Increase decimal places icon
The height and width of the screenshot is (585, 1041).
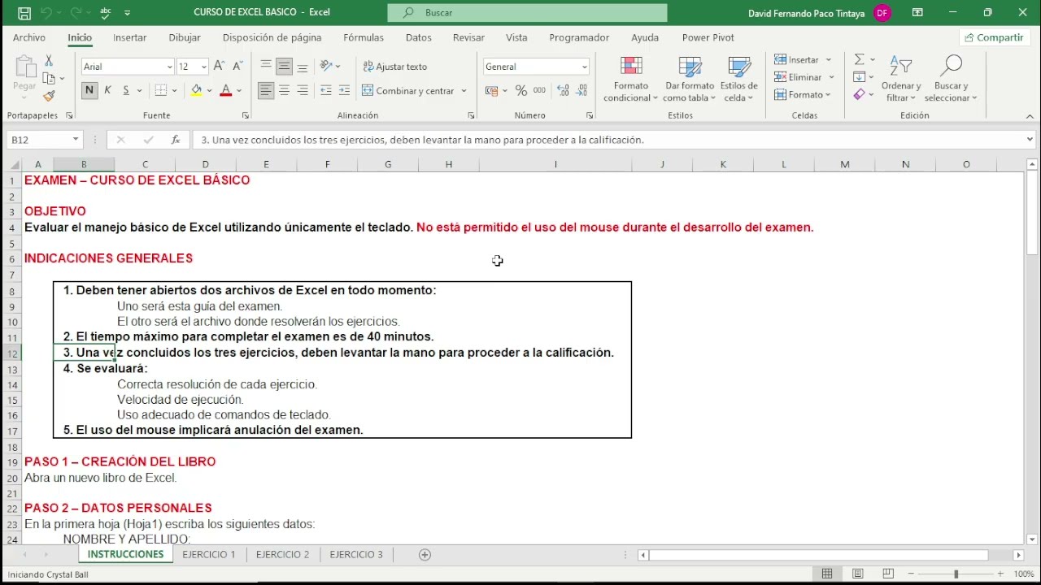tap(563, 91)
